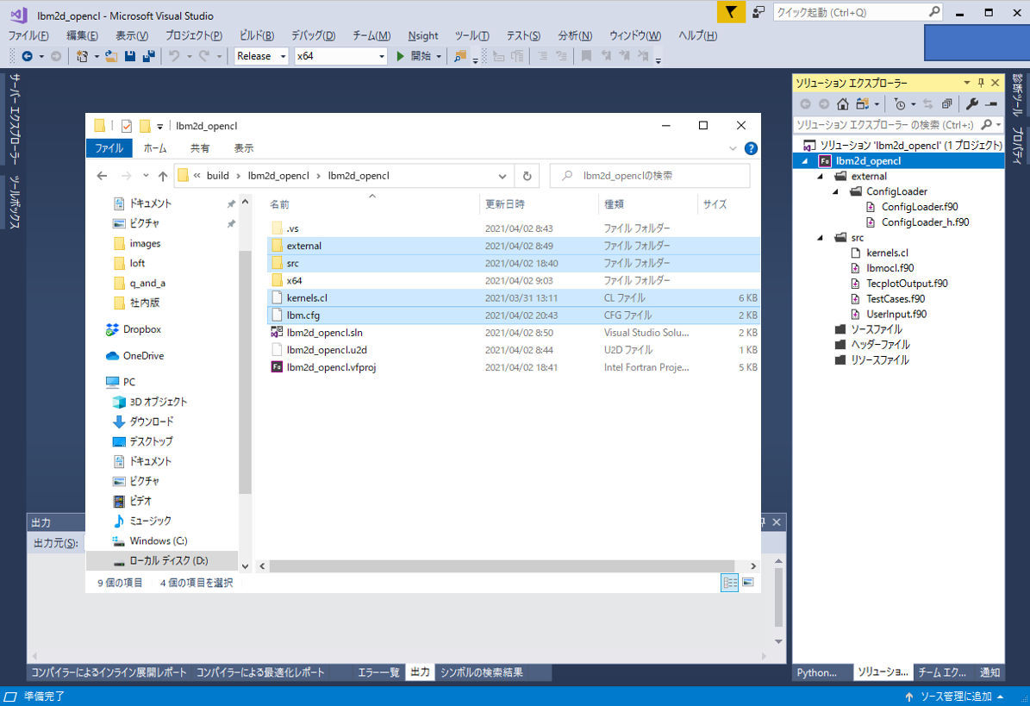
Task: Open the x64 platform dropdown
Action: [x=340, y=56]
